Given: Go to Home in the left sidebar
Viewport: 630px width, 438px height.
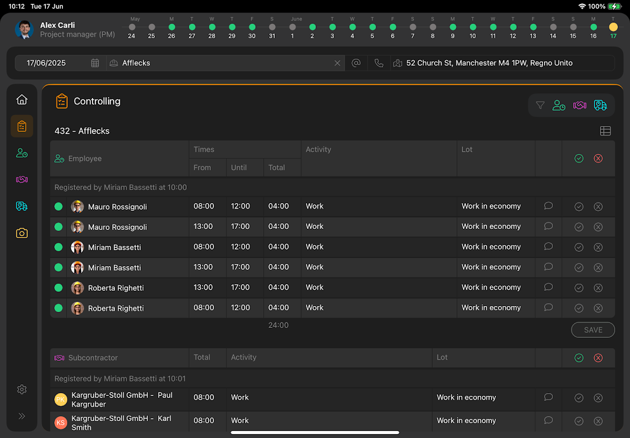Looking at the screenshot, I should 22,100.
